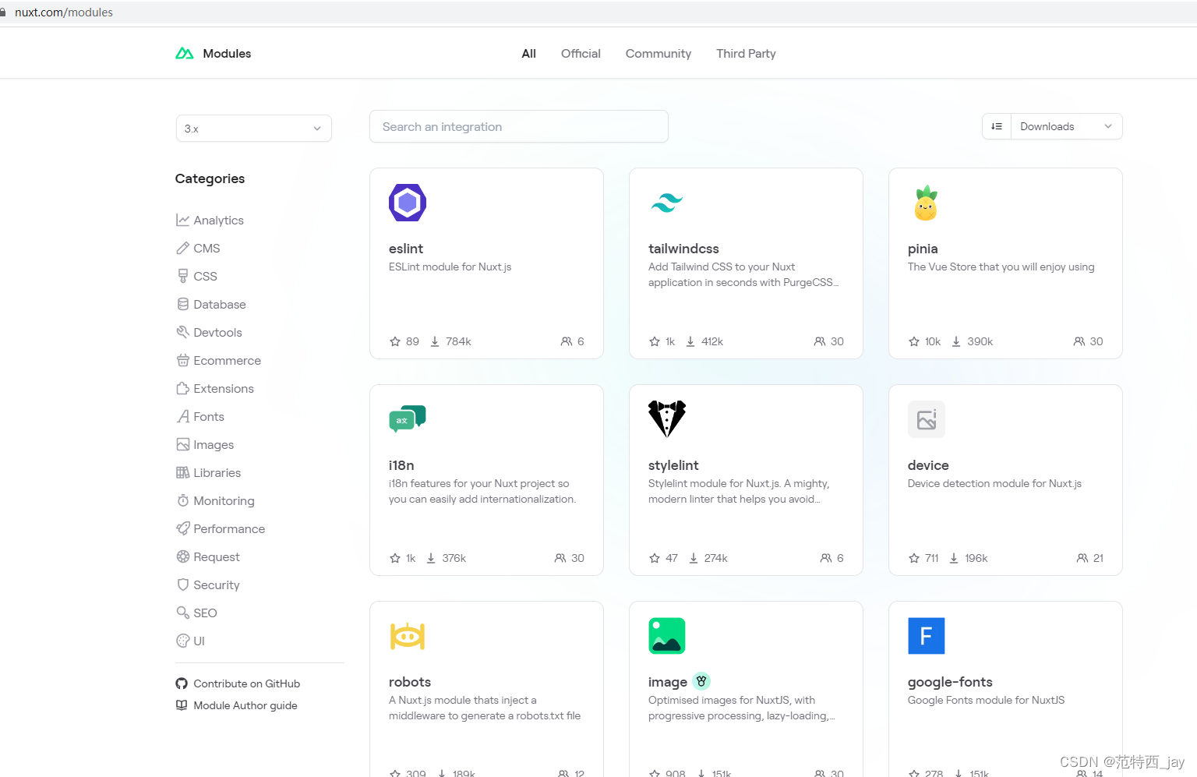Click the i18n speech bubble icon
Viewport: 1197px width, 777px height.
coord(407,419)
